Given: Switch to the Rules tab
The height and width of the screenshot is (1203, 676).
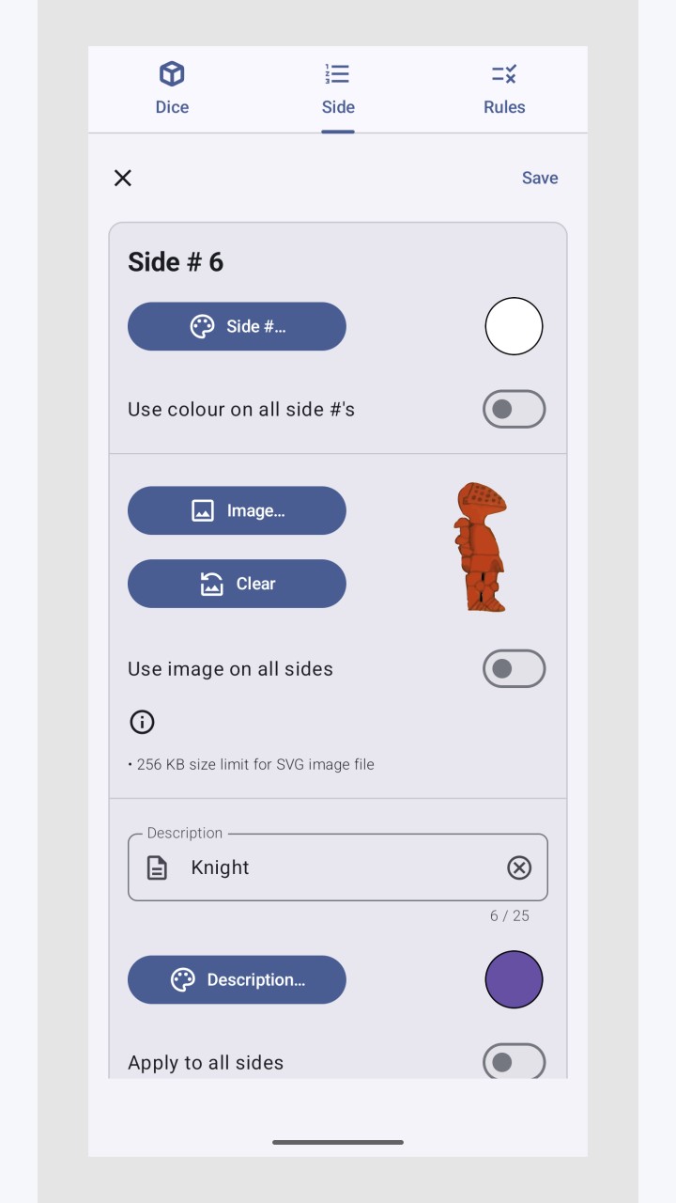Looking at the screenshot, I should (504, 89).
